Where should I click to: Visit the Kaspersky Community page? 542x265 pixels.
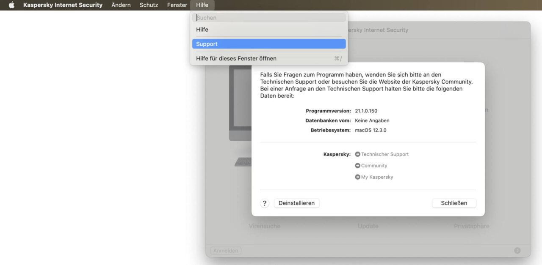coord(374,165)
